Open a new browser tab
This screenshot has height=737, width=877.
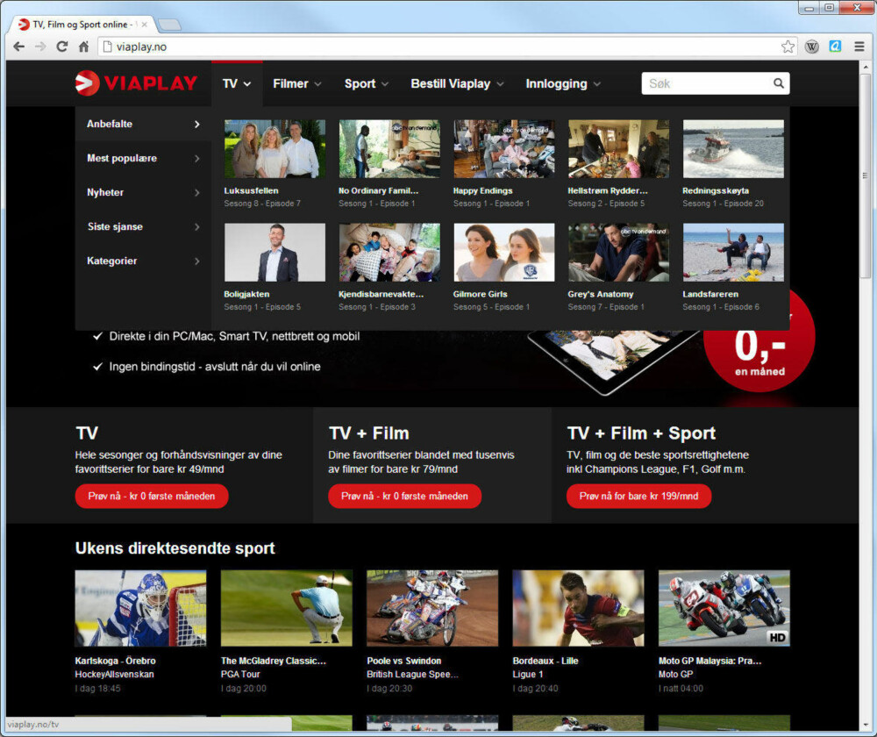(169, 25)
